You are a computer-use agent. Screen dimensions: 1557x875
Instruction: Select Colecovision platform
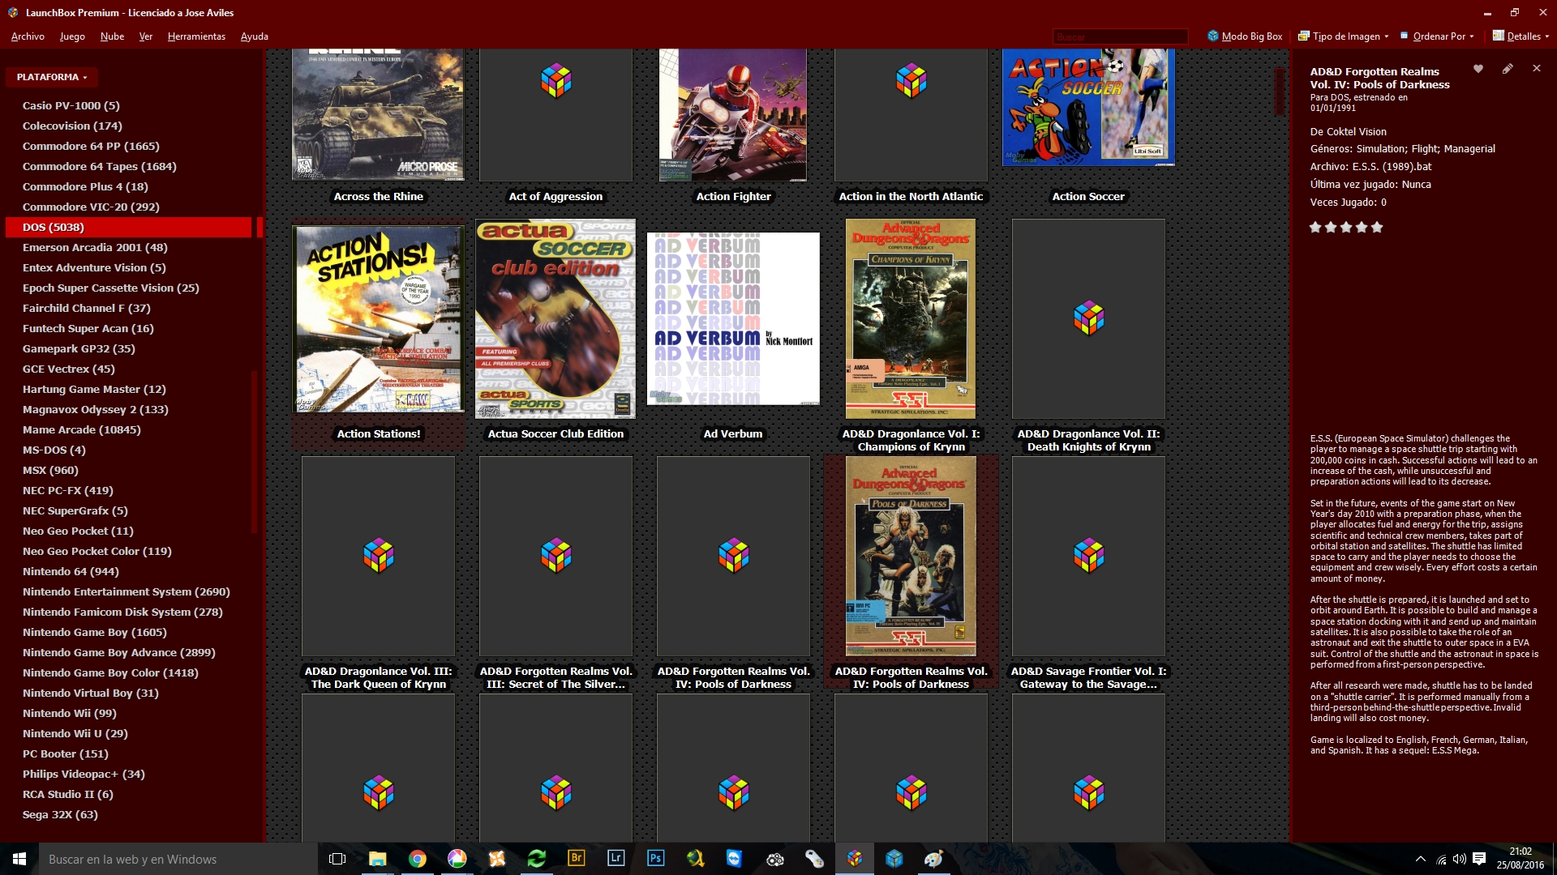(72, 126)
